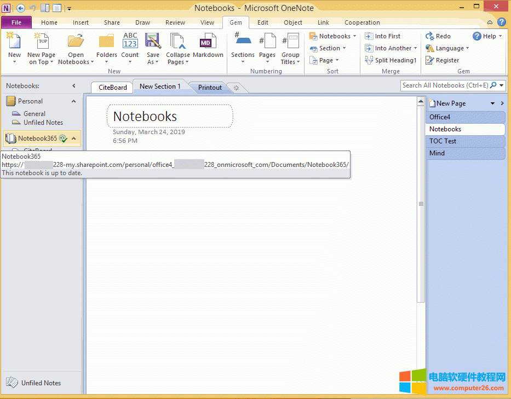511x399 pixels.
Task: Switch to the Printout section tab
Action: pos(209,87)
